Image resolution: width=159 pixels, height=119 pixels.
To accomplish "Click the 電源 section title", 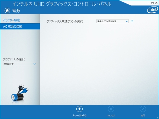I will click(x=16, y=11).
